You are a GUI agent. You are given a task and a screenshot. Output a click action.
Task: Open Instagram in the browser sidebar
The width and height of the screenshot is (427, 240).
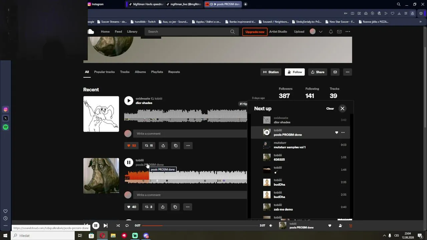(x=6, y=109)
